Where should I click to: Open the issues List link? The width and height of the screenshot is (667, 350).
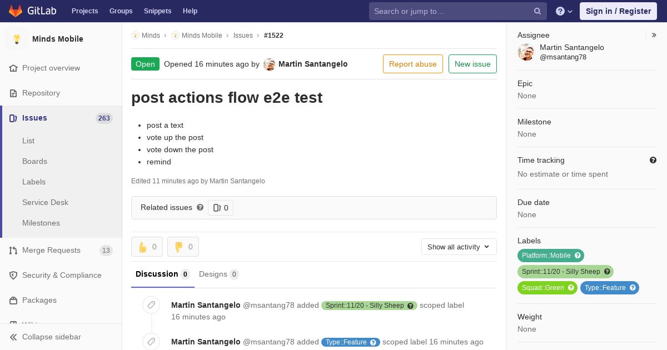click(28, 141)
